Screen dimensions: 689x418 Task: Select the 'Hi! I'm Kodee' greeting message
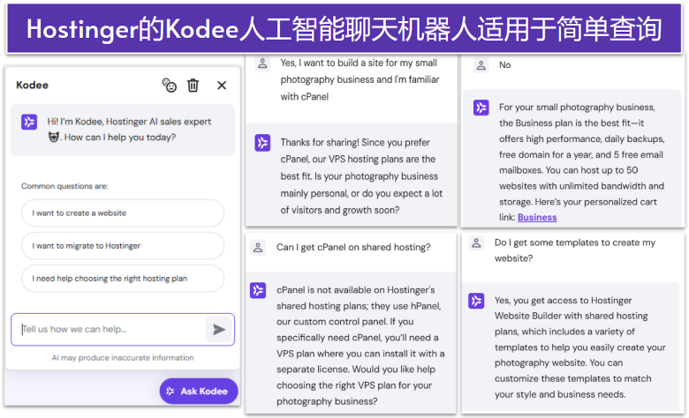point(129,130)
